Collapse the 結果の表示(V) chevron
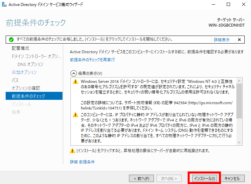This screenshot has height=184, width=251. coord(73,74)
